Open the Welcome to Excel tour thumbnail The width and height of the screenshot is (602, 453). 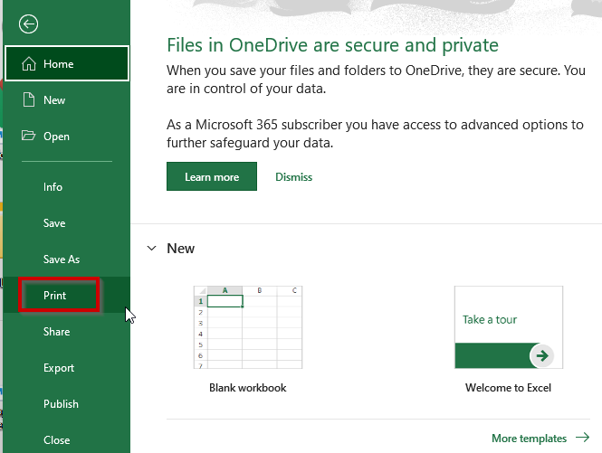pyautogui.click(x=509, y=327)
